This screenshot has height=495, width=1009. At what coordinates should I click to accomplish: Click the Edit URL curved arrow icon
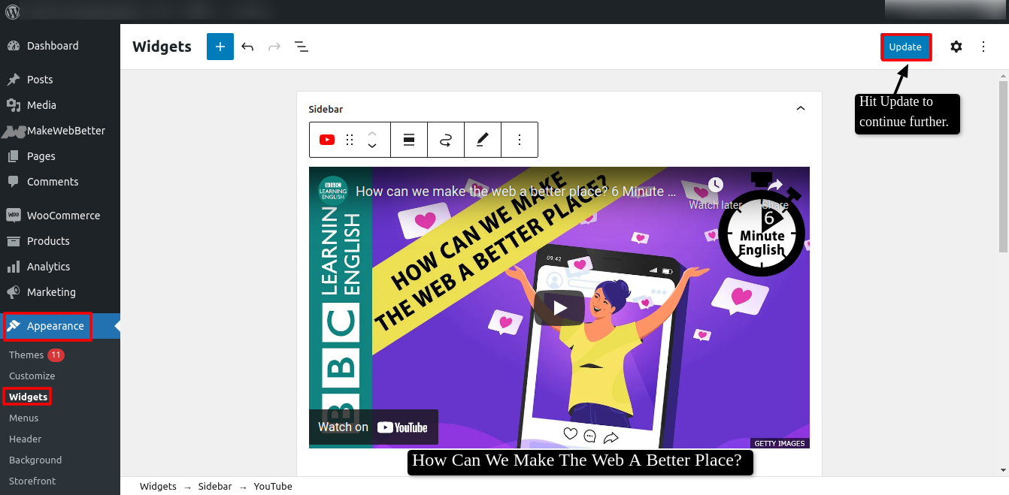pos(445,139)
